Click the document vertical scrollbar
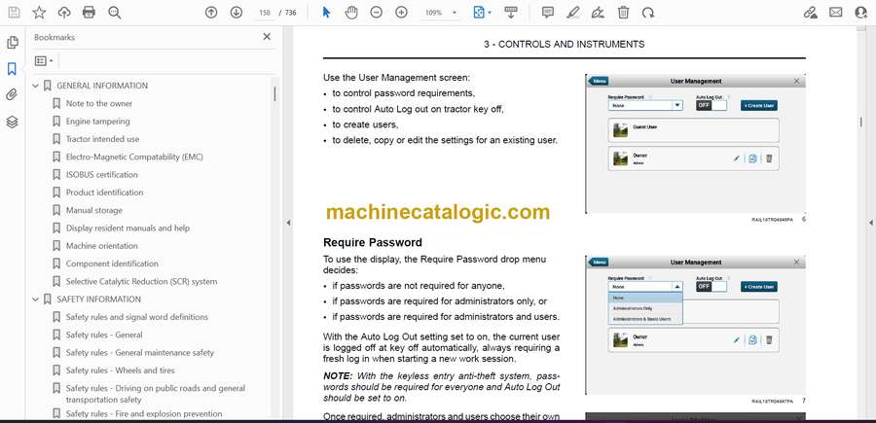The image size is (876, 423). coord(861,122)
